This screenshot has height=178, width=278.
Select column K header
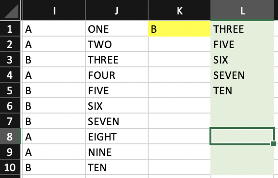click(x=180, y=10)
